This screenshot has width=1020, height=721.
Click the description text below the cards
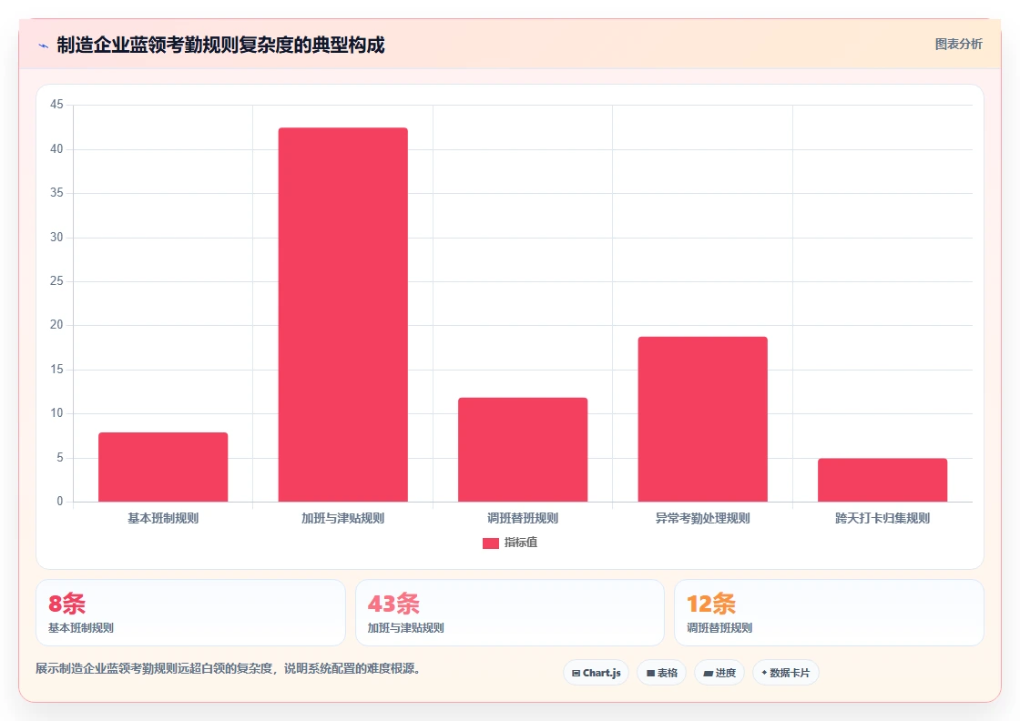pos(228,668)
